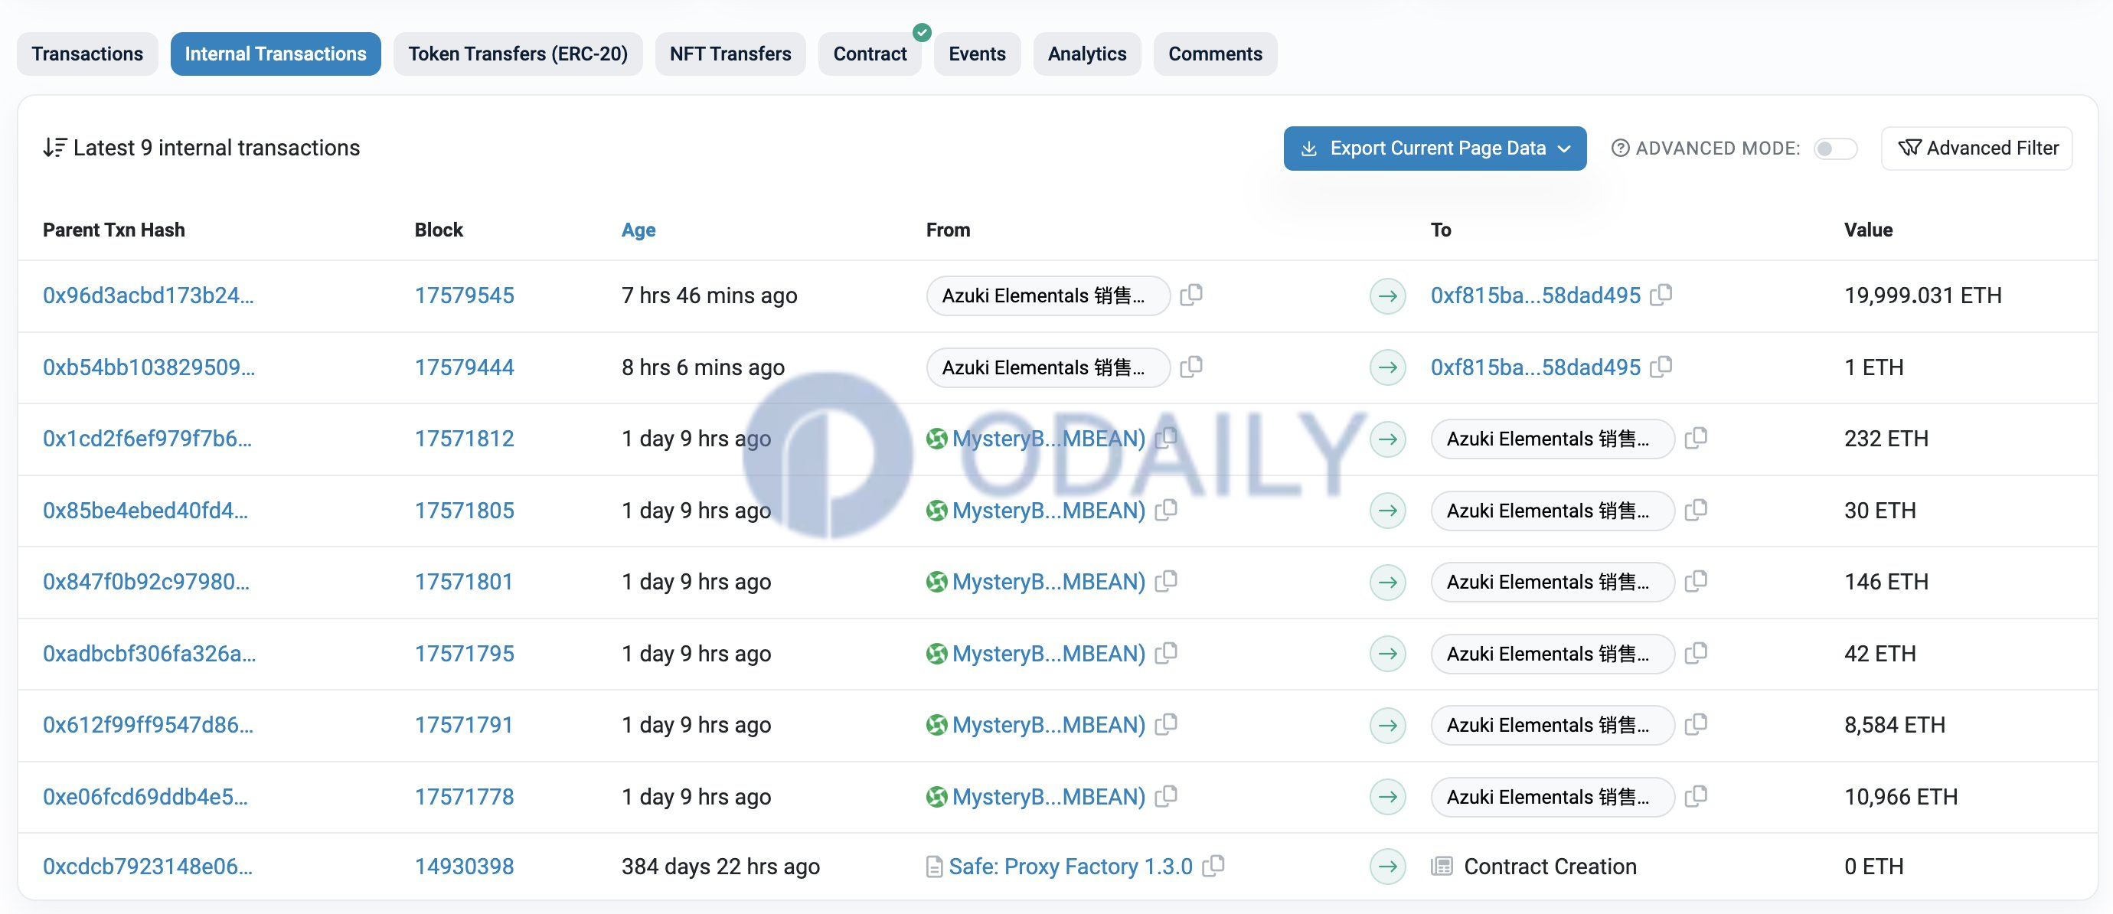Click Azuki Elementals To tag in 8,584 ETH row
Screen dimensions: 2113x914
point(1552,725)
